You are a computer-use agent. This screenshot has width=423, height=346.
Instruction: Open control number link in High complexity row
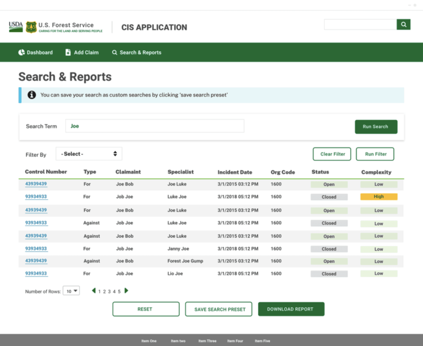36,197
